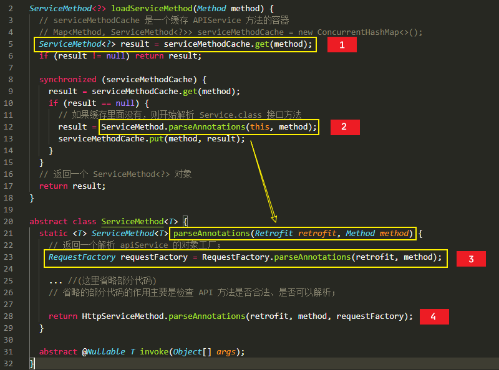Click the closing brace on line 18
499x370 pixels.
pyautogui.click(x=32, y=198)
